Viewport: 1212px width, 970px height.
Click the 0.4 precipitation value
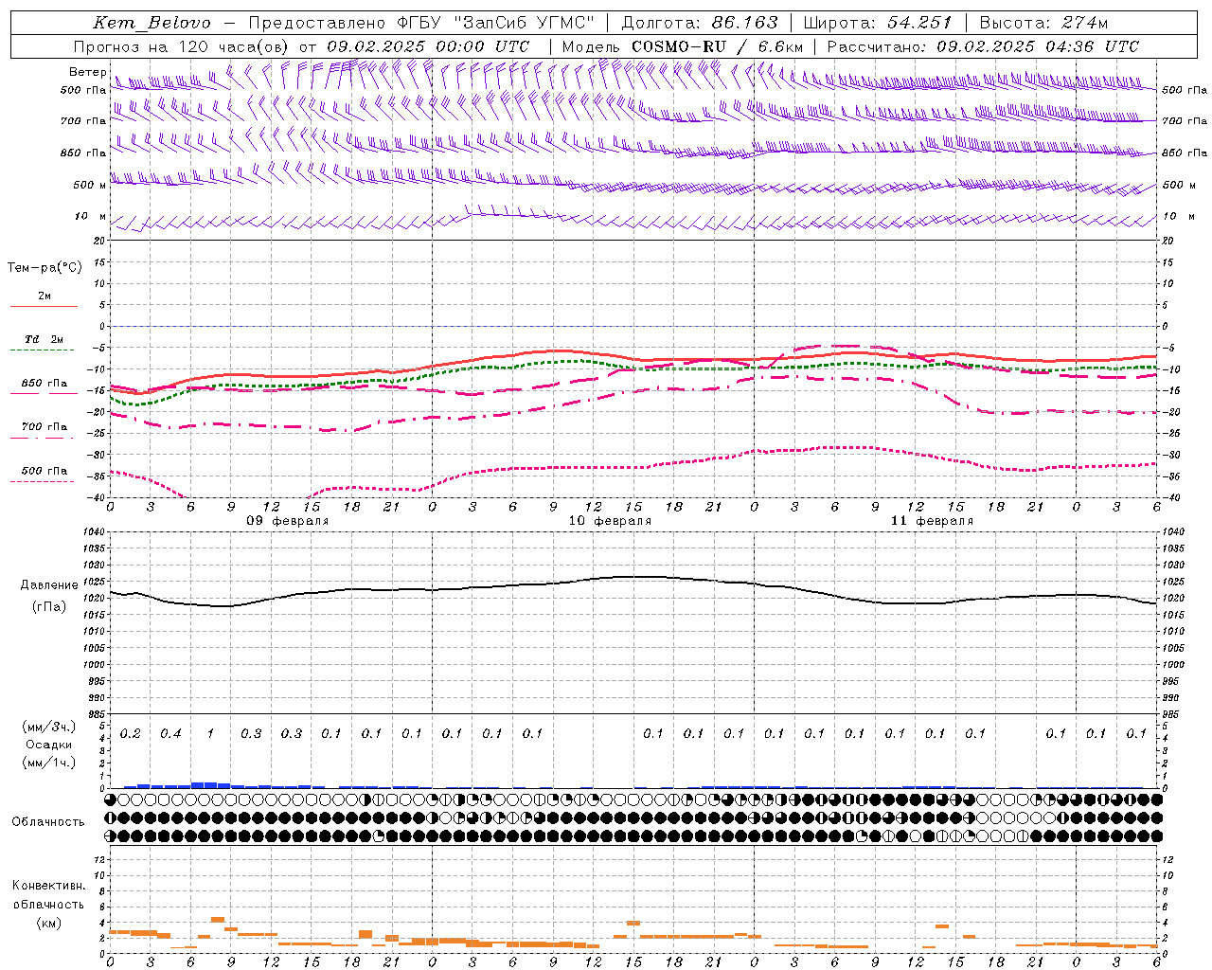(170, 733)
